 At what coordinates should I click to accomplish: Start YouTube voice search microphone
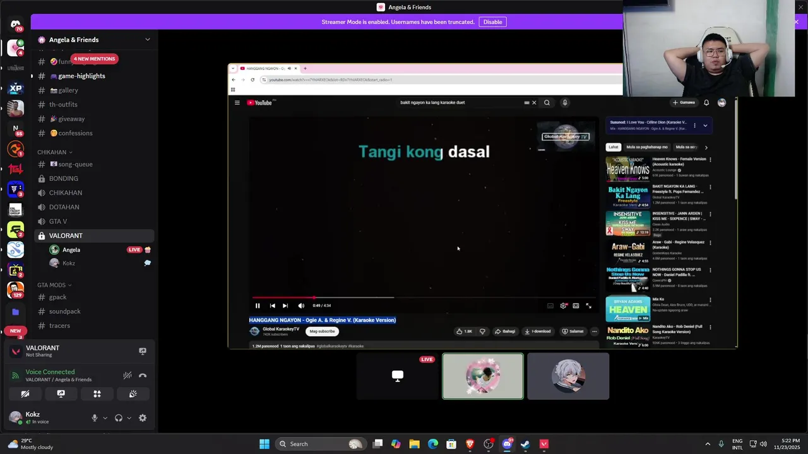coord(565,103)
